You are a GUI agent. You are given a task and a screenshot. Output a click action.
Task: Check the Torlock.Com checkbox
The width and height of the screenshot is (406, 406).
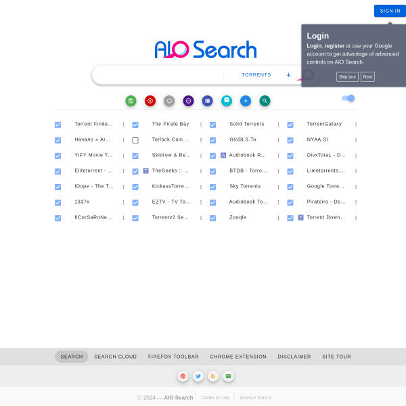135,140
